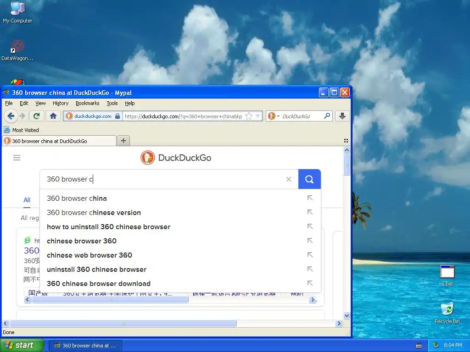Select the DataWagon desktop shortcut
This screenshot has width=470, height=352.
17,50
